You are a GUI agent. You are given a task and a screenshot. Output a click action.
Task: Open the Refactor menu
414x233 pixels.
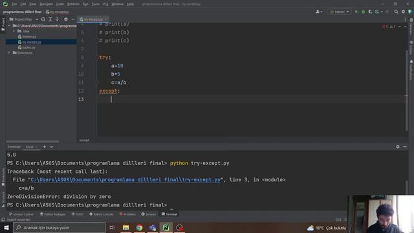click(x=73, y=4)
